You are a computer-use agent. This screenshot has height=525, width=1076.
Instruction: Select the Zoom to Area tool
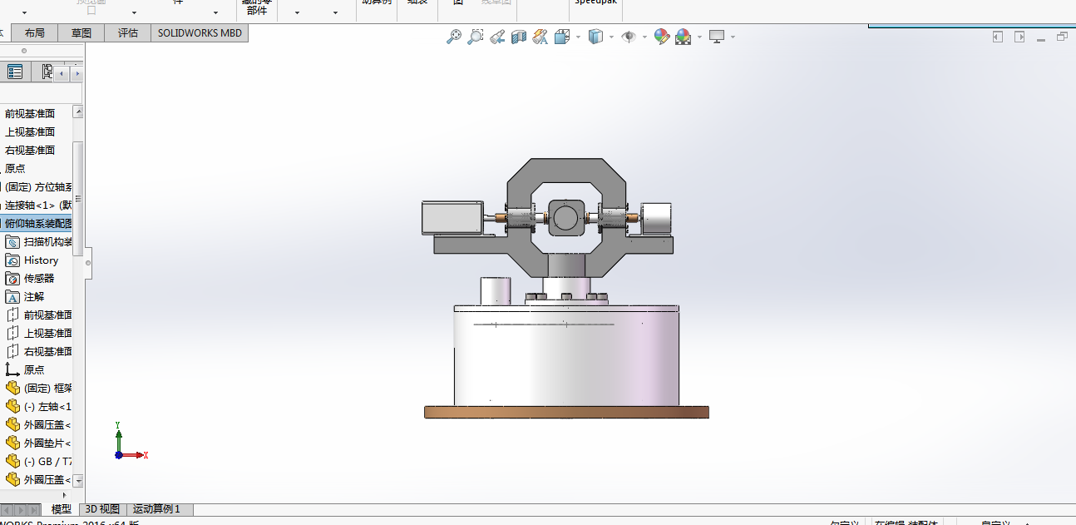[475, 37]
